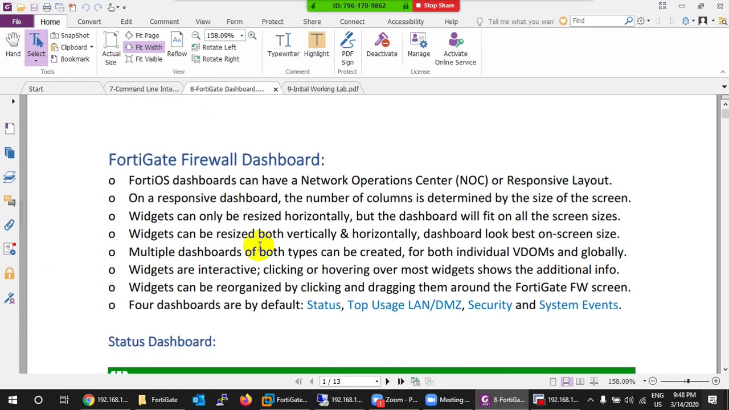Jump to last page

(401, 382)
